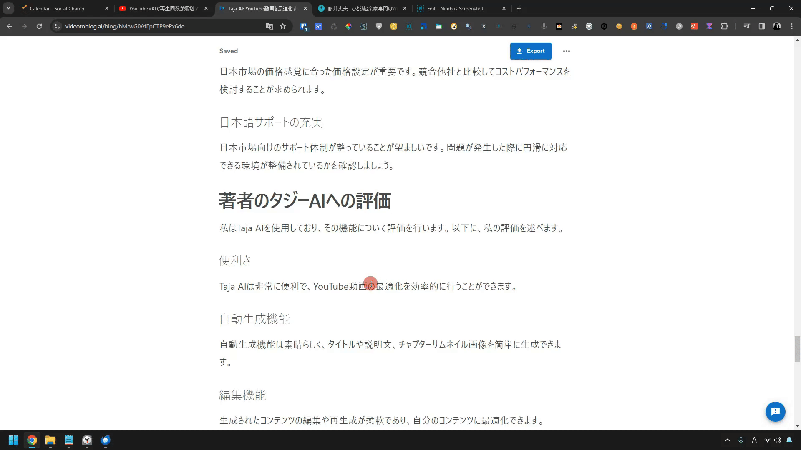
Task: Open the chat support bubble icon
Action: pyautogui.click(x=775, y=412)
